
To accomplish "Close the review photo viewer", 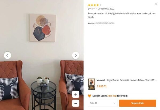I will click(156, 4).
